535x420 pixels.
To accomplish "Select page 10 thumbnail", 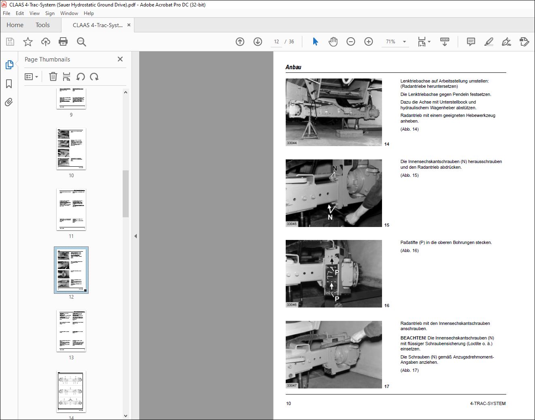I will [x=71, y=148].
